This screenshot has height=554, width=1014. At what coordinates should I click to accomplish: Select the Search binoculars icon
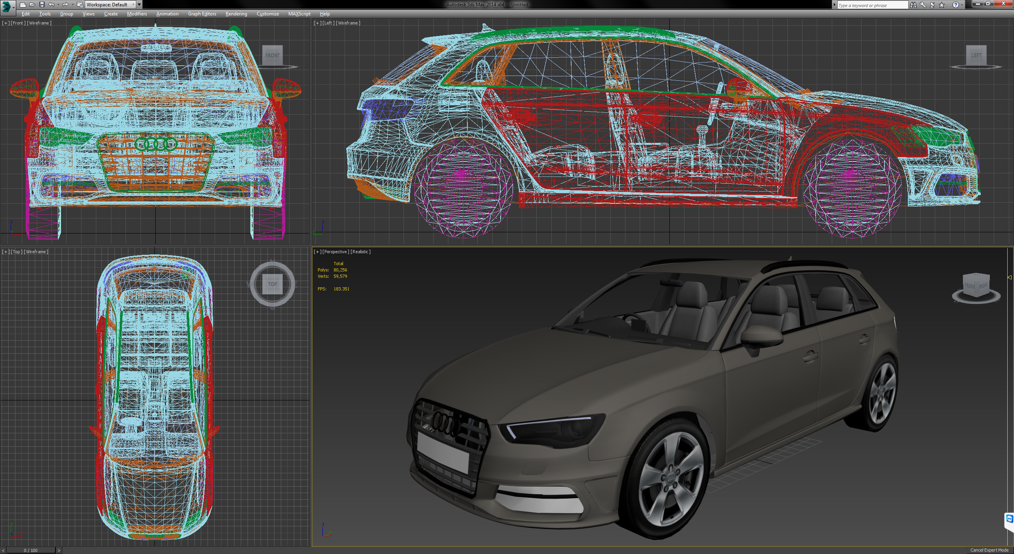[913, 5]
